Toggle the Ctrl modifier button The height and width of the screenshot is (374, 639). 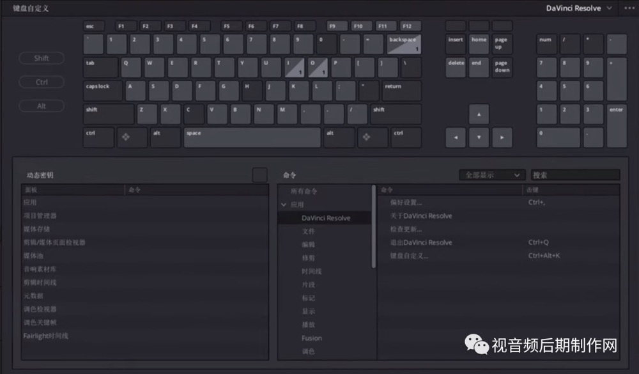[x=42, y=82]
